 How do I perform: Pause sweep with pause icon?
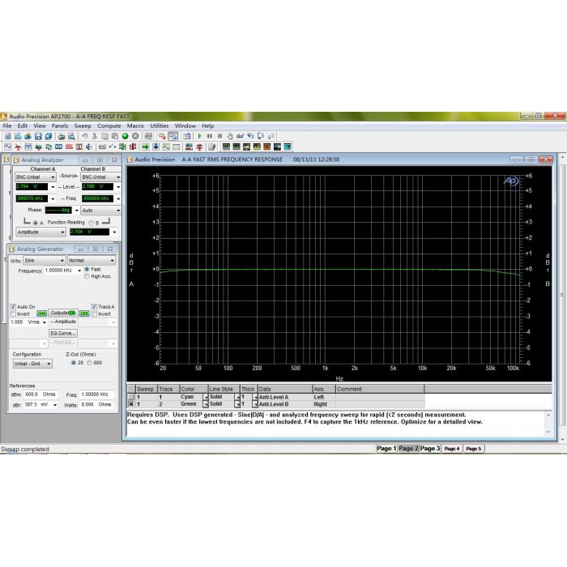(x=209, y=136)
